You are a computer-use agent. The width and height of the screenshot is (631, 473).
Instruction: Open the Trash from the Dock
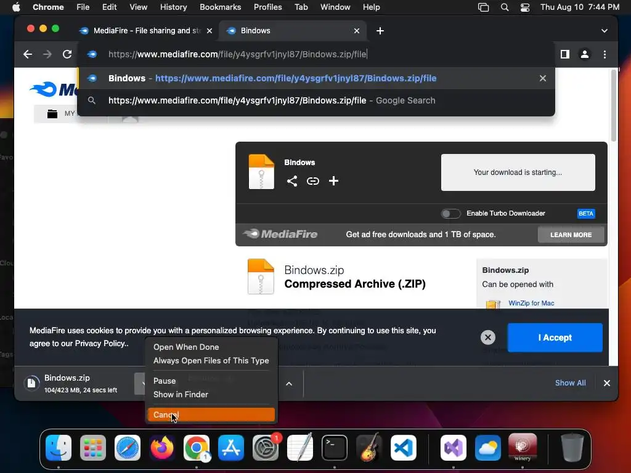pos(572,447)
